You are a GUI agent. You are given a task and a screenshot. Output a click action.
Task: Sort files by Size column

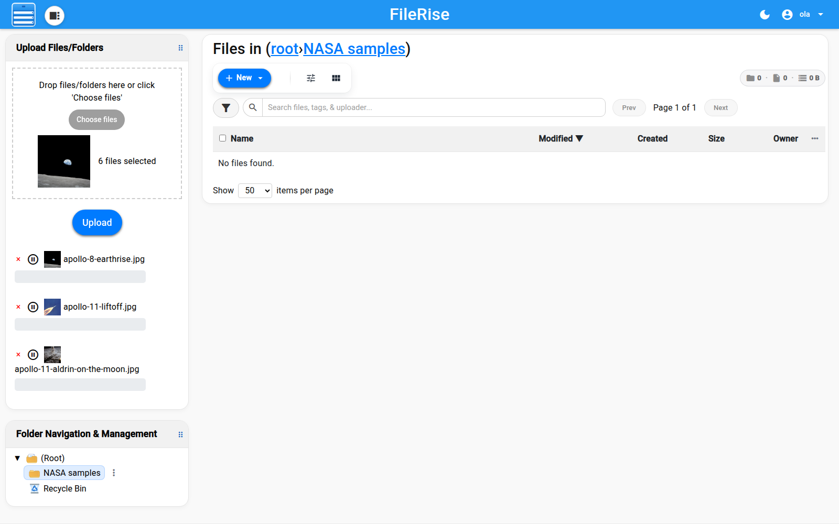[716, 139]
